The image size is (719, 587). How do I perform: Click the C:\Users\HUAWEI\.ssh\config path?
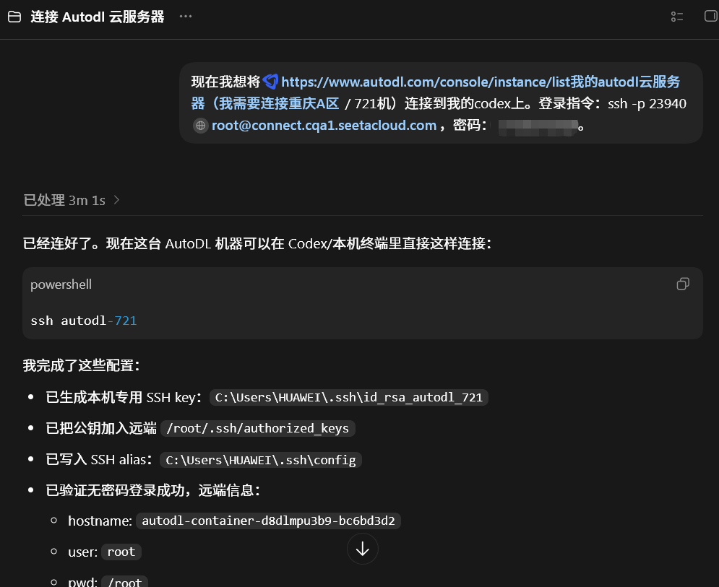(x=260, y=460)
